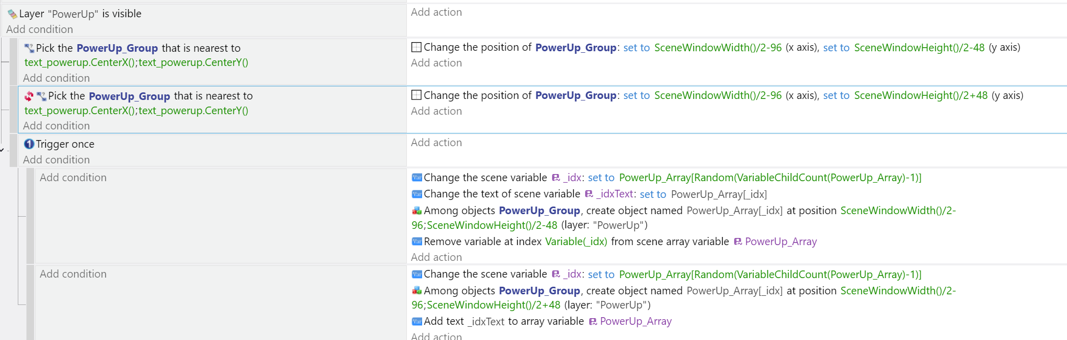Viewport: 1067px width, 340px height.
Task: Click Add action in the Layer "PowerUp" event row
Action: 436,12
